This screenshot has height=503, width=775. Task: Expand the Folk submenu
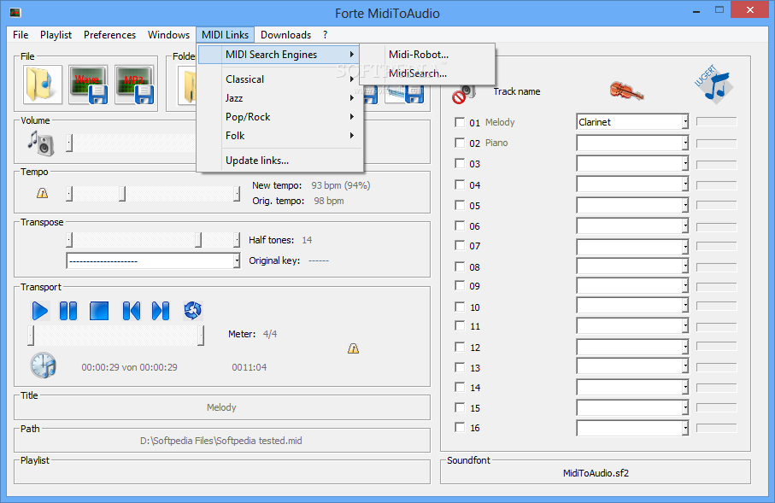tap(280, 136)
